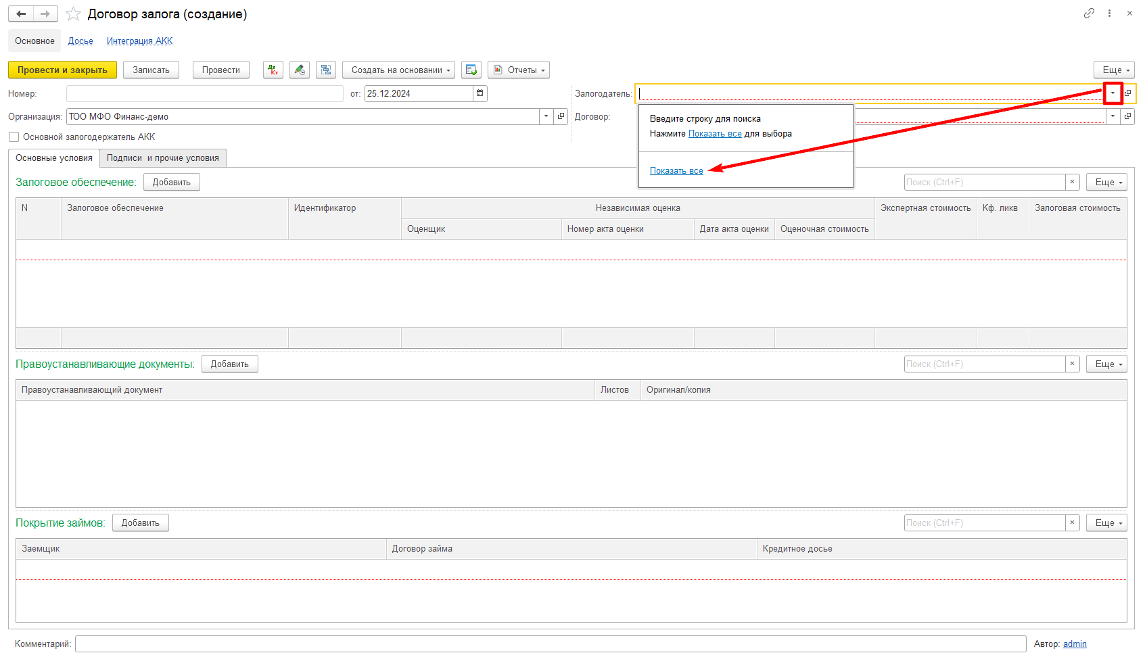
Task: Switch to Подписи и прочие условия tab
Action: click(x=163, y=158)
